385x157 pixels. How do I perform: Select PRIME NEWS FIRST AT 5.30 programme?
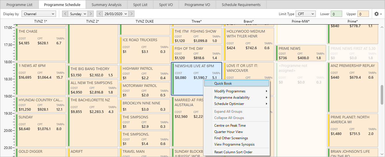353,53
